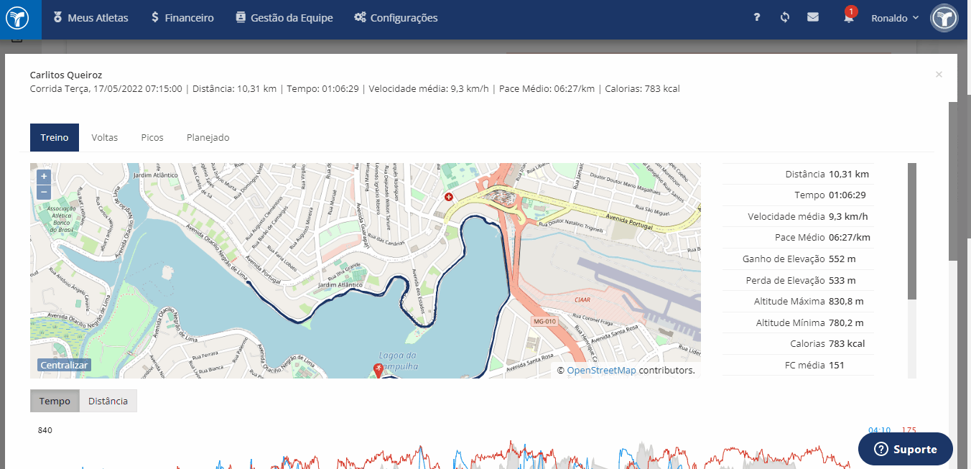Click FC média 151 stat row

coord(798,365)
